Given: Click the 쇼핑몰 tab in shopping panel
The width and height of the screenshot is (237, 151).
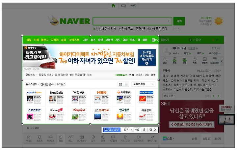Looking at the screenshot, I should point(206,138).
